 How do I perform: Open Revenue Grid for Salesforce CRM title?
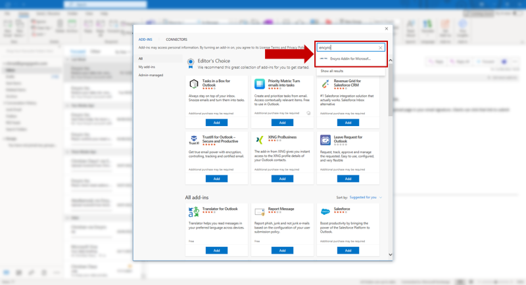[x=347, y=83]
